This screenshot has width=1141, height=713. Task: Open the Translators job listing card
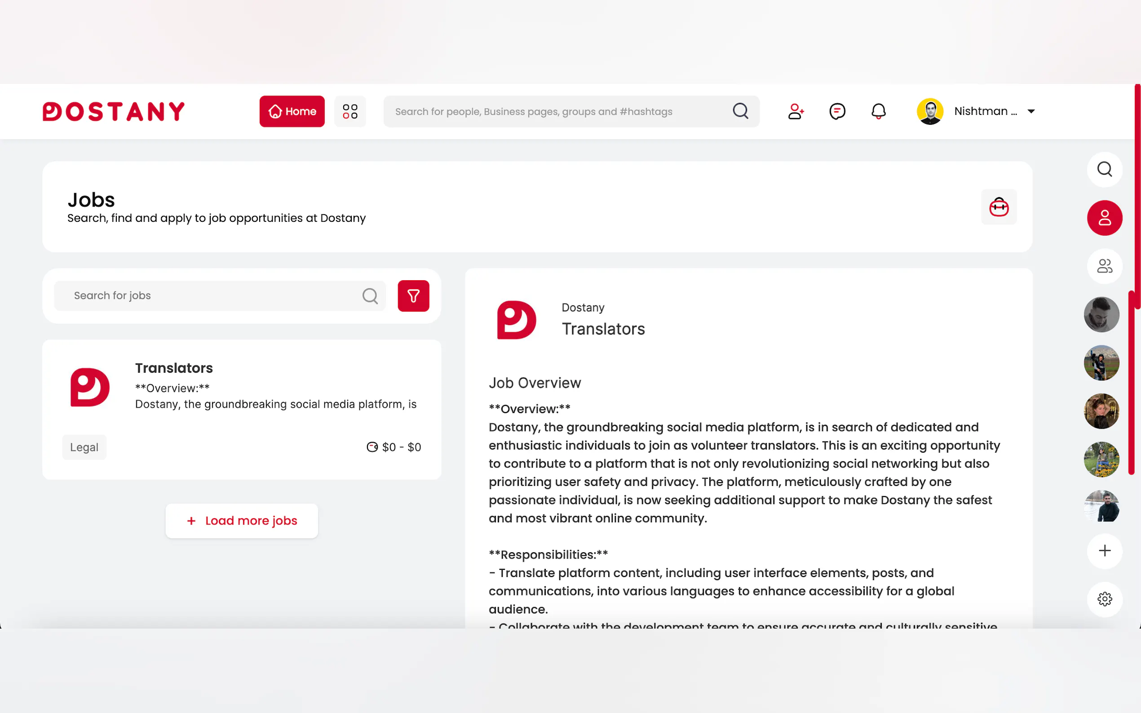click(x=242, y=409)
